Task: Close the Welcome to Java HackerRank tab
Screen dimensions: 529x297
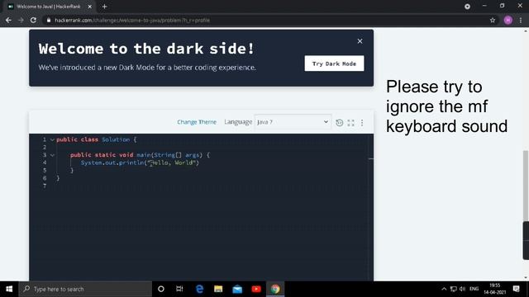Action: (90, 7)
